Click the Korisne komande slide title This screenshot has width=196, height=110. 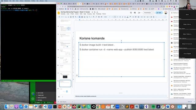92,38
